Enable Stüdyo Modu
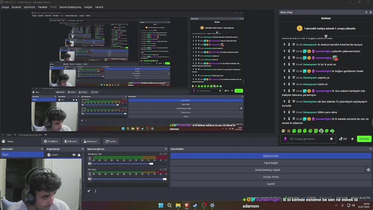 [x=271, y=177]
